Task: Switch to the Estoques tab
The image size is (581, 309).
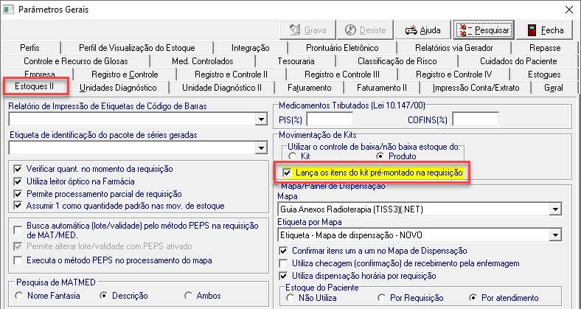Action: (544, 74)
